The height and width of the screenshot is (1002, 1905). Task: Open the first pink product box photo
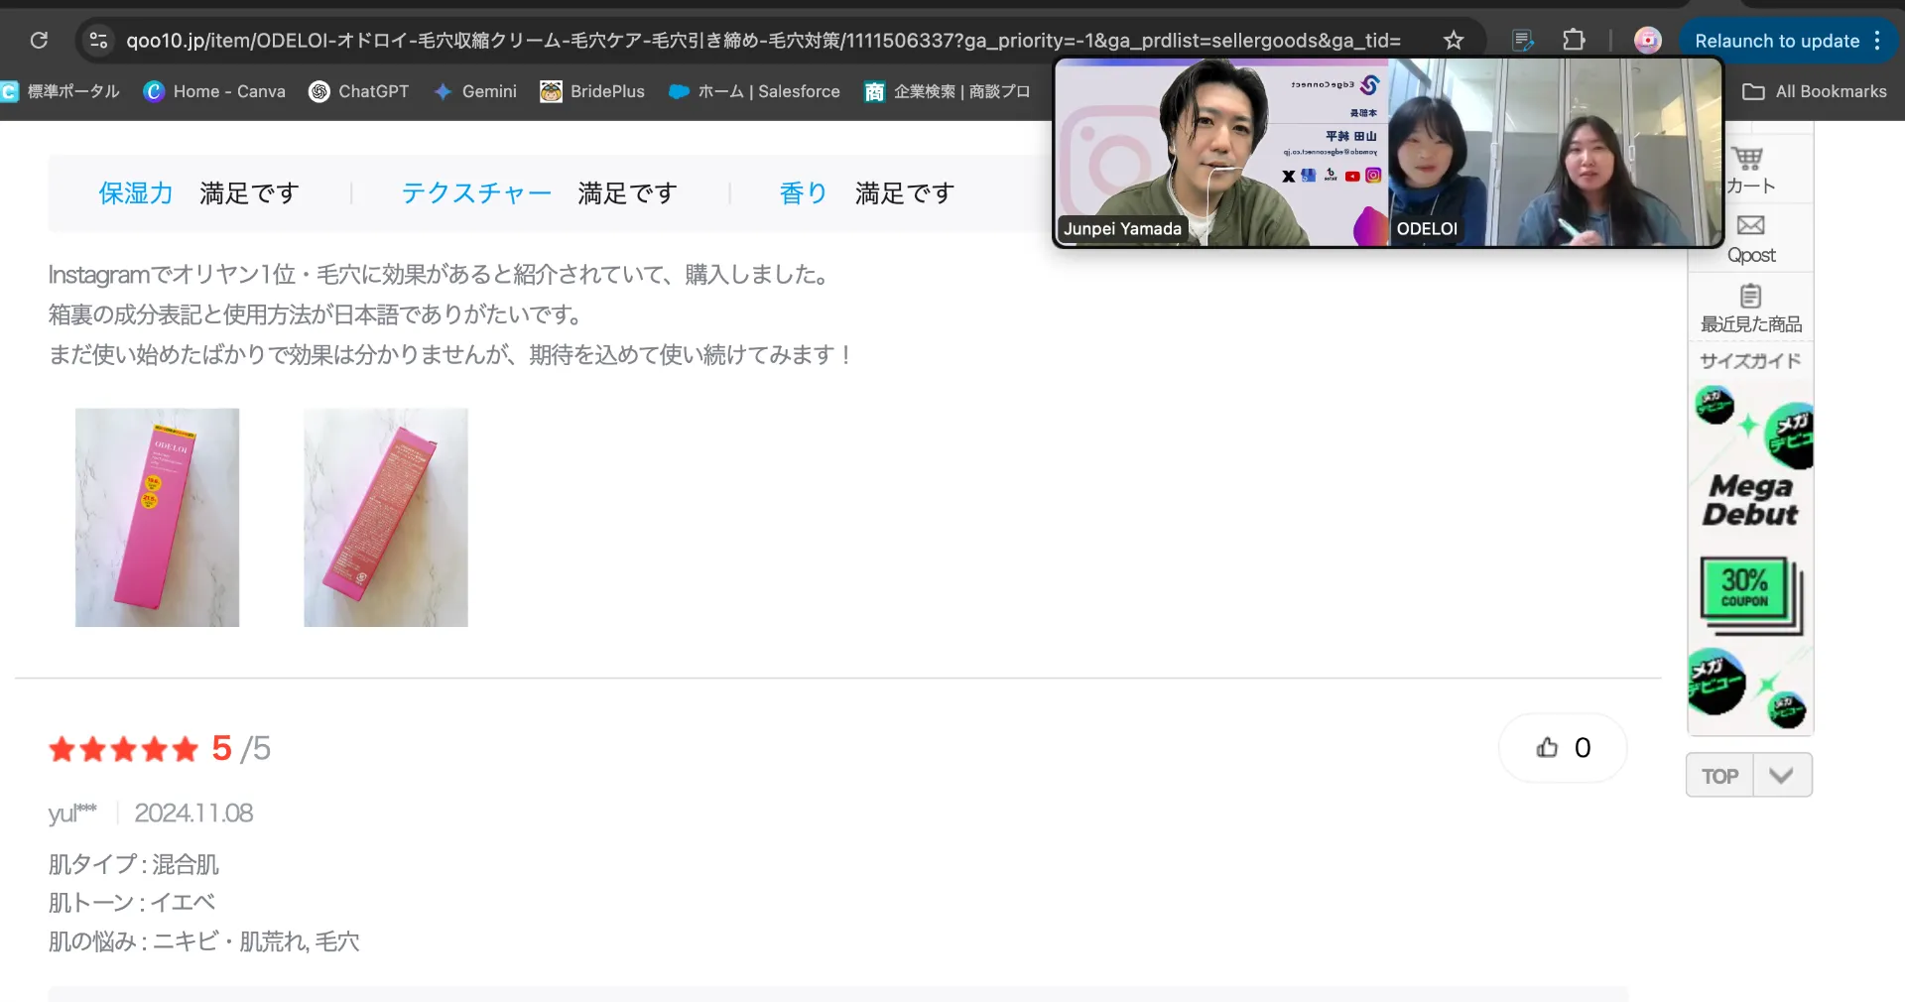pos(157,517)
